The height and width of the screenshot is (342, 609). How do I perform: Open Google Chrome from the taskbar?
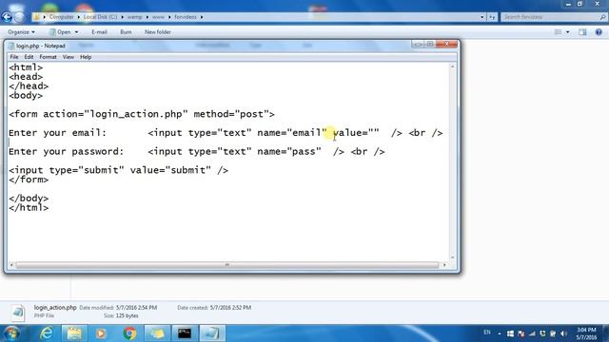129,333
